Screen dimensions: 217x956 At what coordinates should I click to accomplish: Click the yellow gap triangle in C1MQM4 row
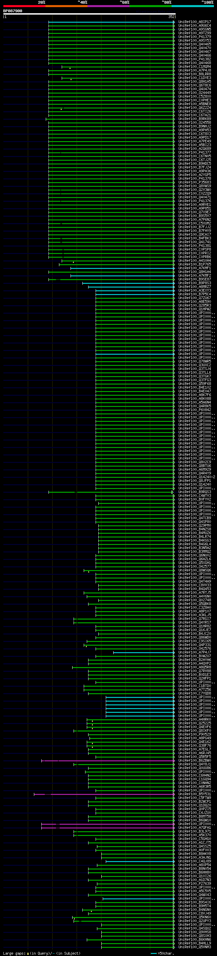(x=70, y=68)
